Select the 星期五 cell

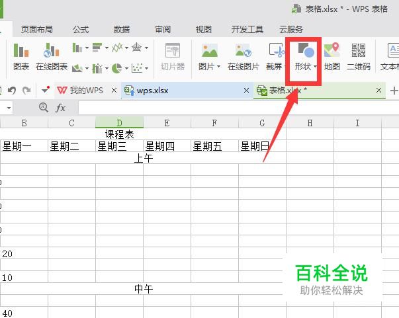coord(215,146)
